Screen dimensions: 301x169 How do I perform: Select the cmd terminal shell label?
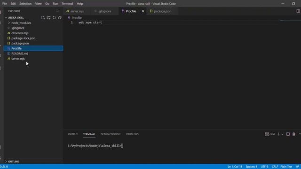point(269,134)
